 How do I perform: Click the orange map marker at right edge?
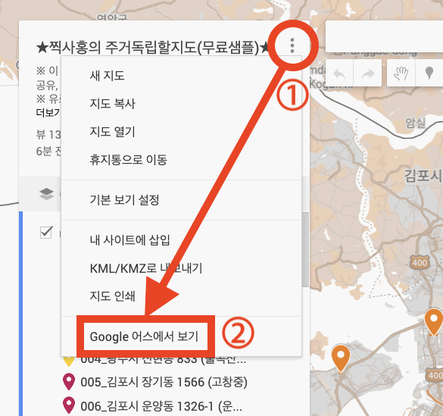434,322
